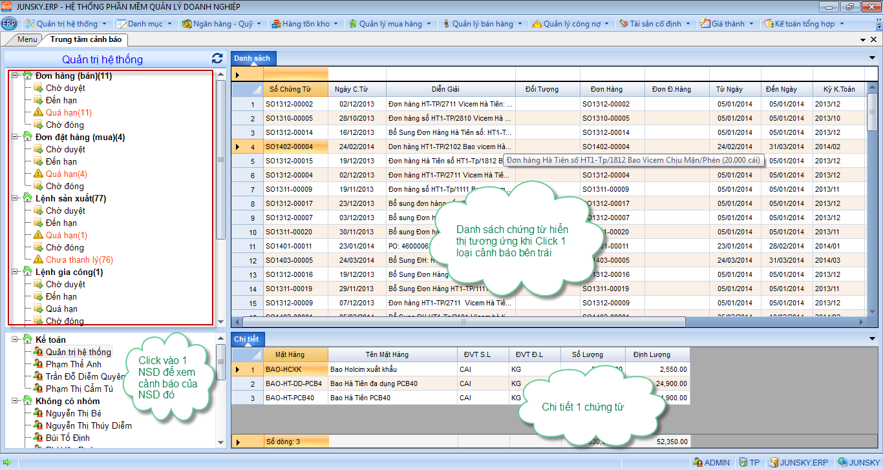This screenshot has height=470, width=883.
Task: Open the Hàng tồn kho menu
Action: [306, 24]
